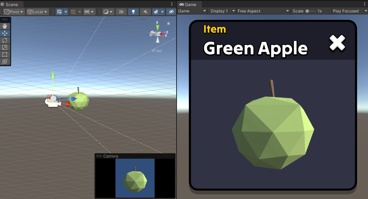The height and width of the screenshot is (199, 368).
Task: Click the Game view Scale slider
Action: (310, 11)
